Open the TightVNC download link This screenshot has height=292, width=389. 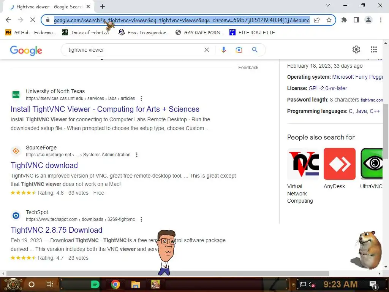click(x=44, y=165)
